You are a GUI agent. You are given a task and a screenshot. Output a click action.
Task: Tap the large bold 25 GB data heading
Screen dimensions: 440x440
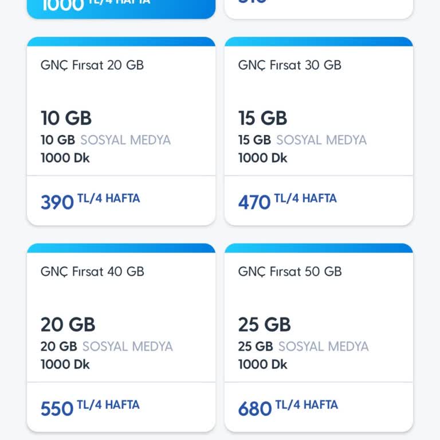(264, 324)
